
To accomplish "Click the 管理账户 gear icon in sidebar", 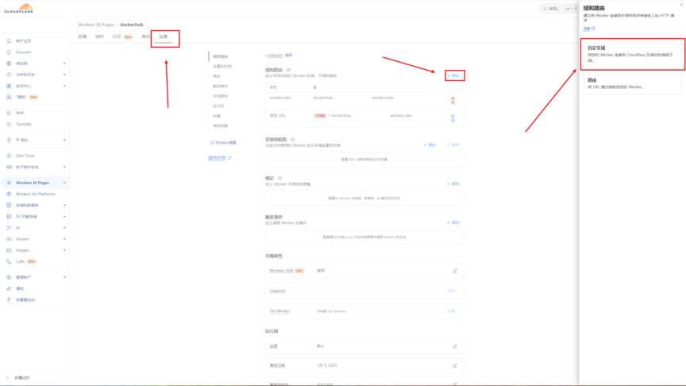I will [x=9, y=277].
